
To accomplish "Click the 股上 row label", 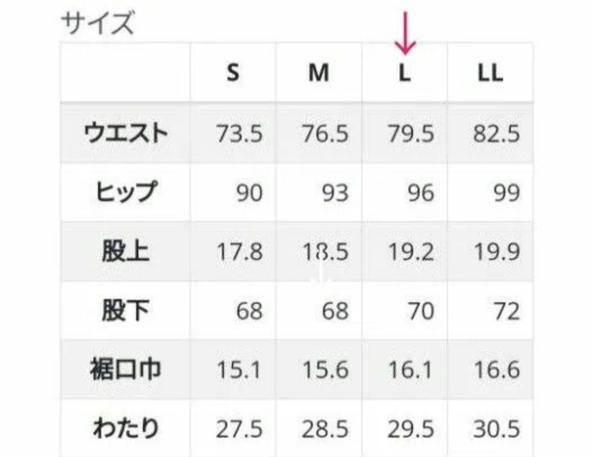I will [126, 251].
